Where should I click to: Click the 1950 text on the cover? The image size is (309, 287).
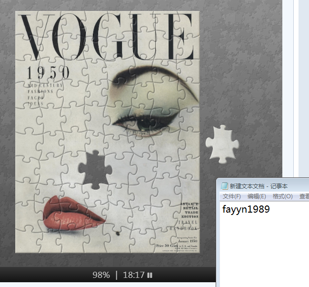pos(48,73)
